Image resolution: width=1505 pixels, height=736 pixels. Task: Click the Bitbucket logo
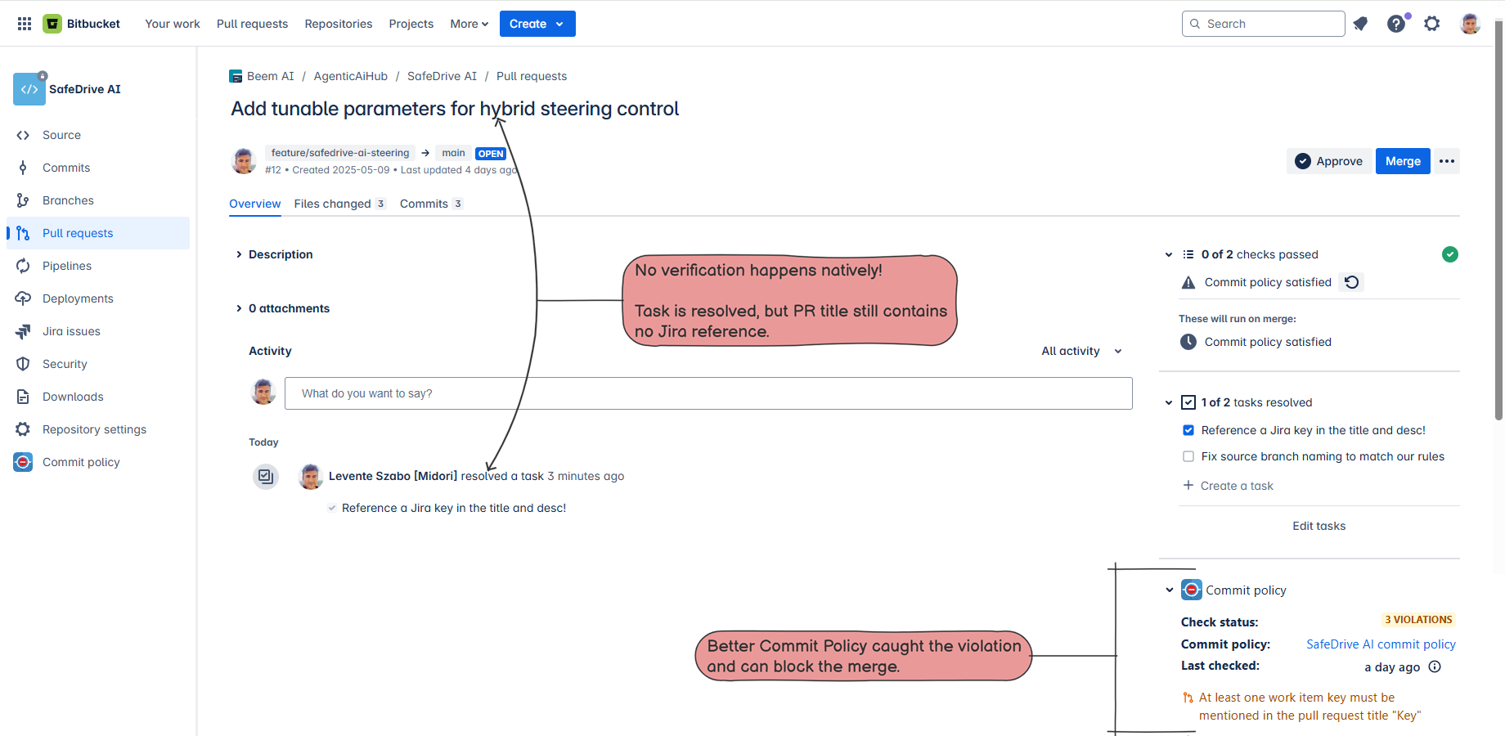(x=82, y=24)
